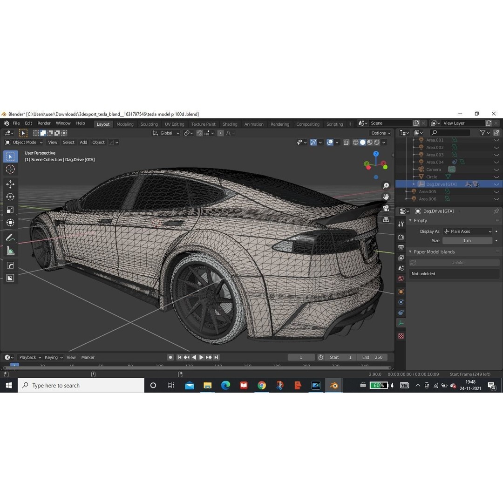Open the File menu
This screenshot has width=503, height=503.
(x=16, y=123)
